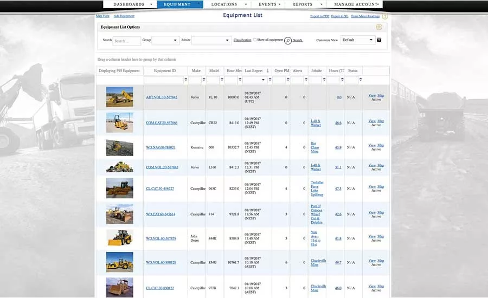Open the Group dropdown
The height and width of the screenshot is (298, 488).
click(166, 40)
